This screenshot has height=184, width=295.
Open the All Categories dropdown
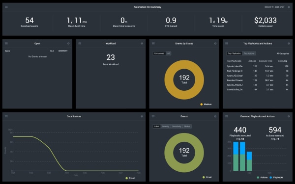pos(283,53)
